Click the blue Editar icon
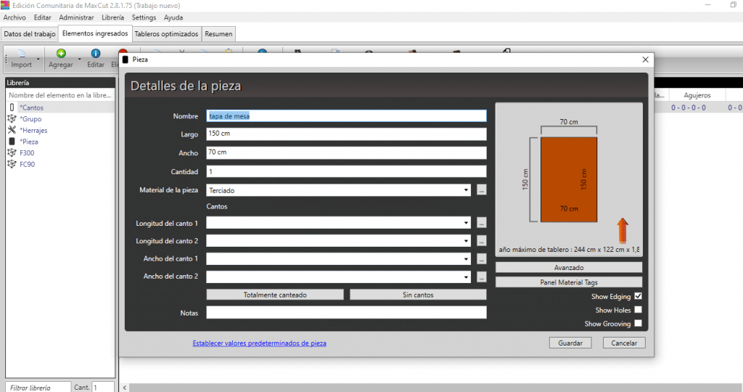 coord(96,53)
